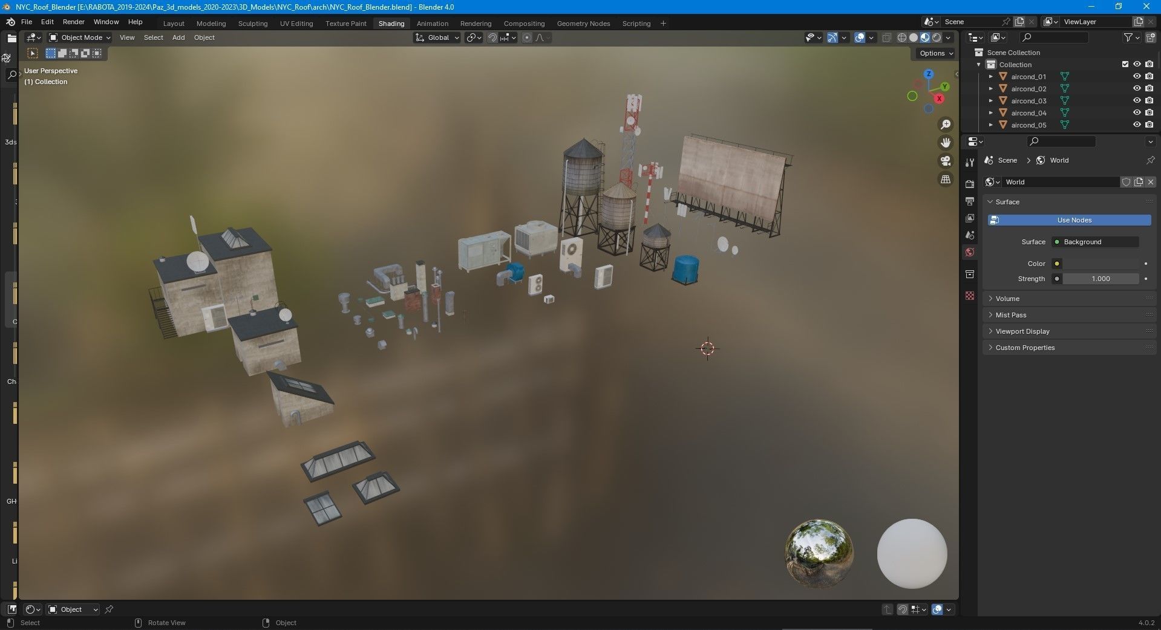Open the Render menu
1161x630 pixels.
74,22
